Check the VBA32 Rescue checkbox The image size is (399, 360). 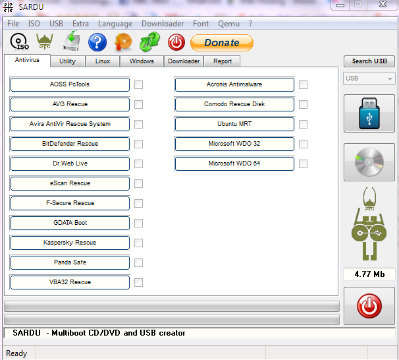point(138,282)
